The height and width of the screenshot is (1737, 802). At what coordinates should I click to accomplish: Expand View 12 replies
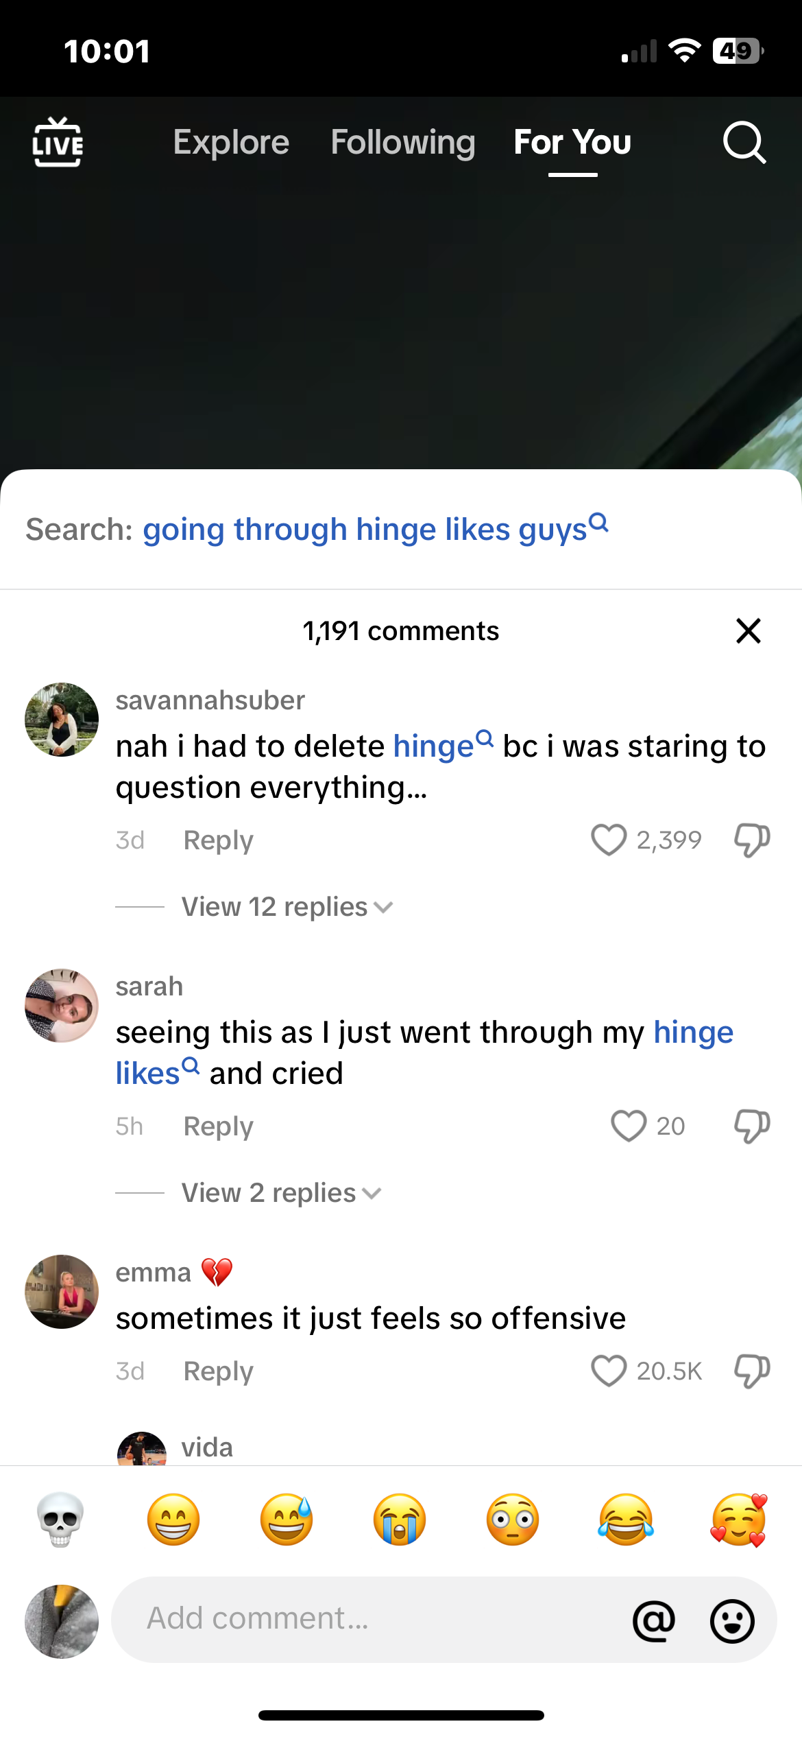[287, 907]
